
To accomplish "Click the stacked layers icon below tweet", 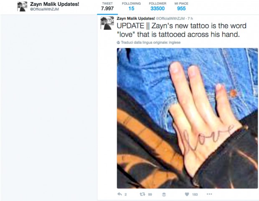I will point(164,194).
